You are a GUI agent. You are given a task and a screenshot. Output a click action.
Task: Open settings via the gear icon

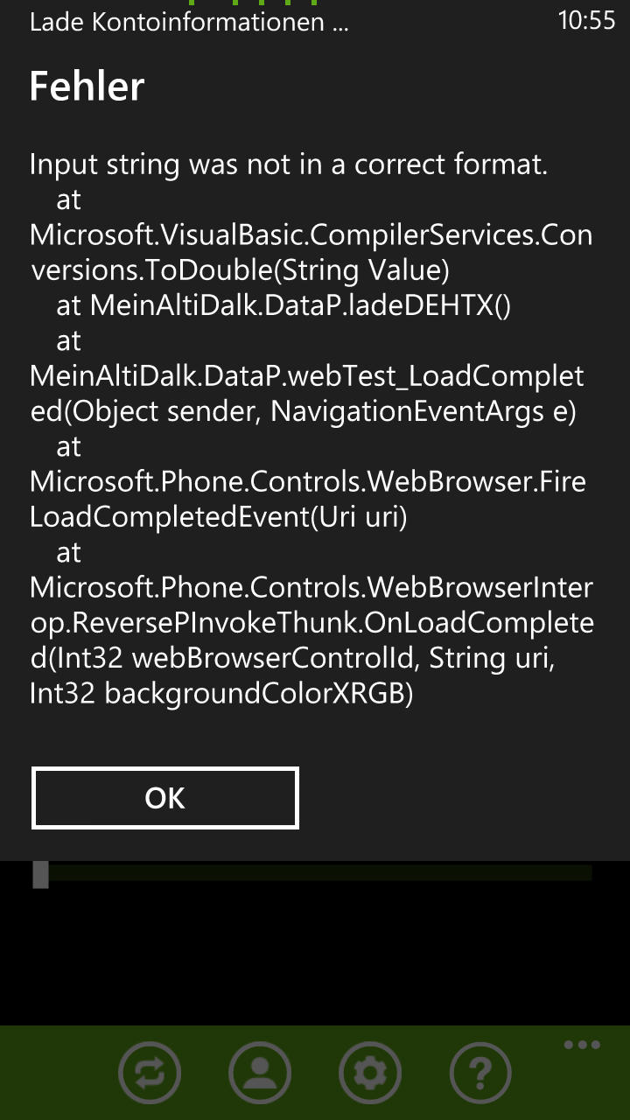pyautogui.click(x=370, y=1073)
